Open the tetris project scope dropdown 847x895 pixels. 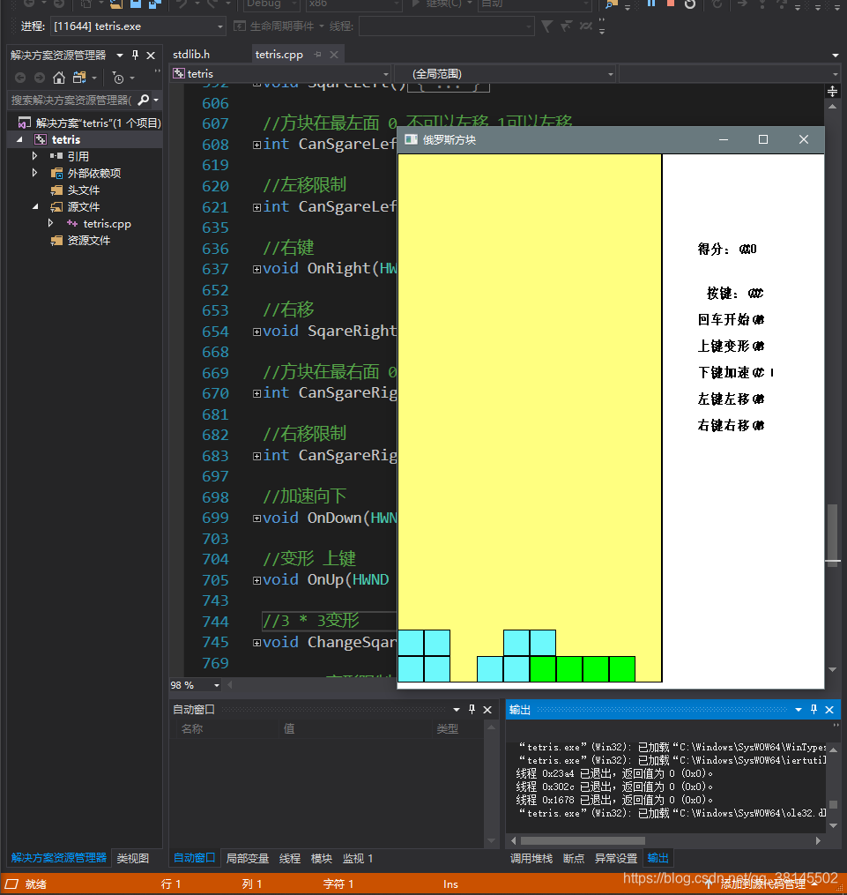385,74
